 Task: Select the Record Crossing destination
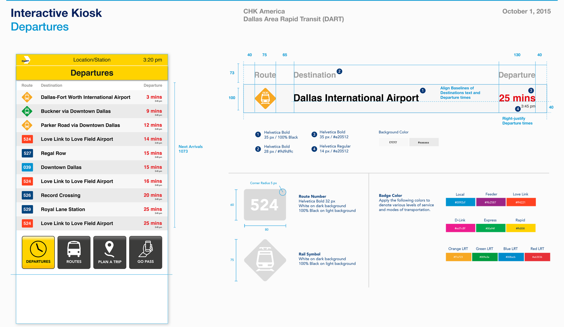[x=61, y=195]
